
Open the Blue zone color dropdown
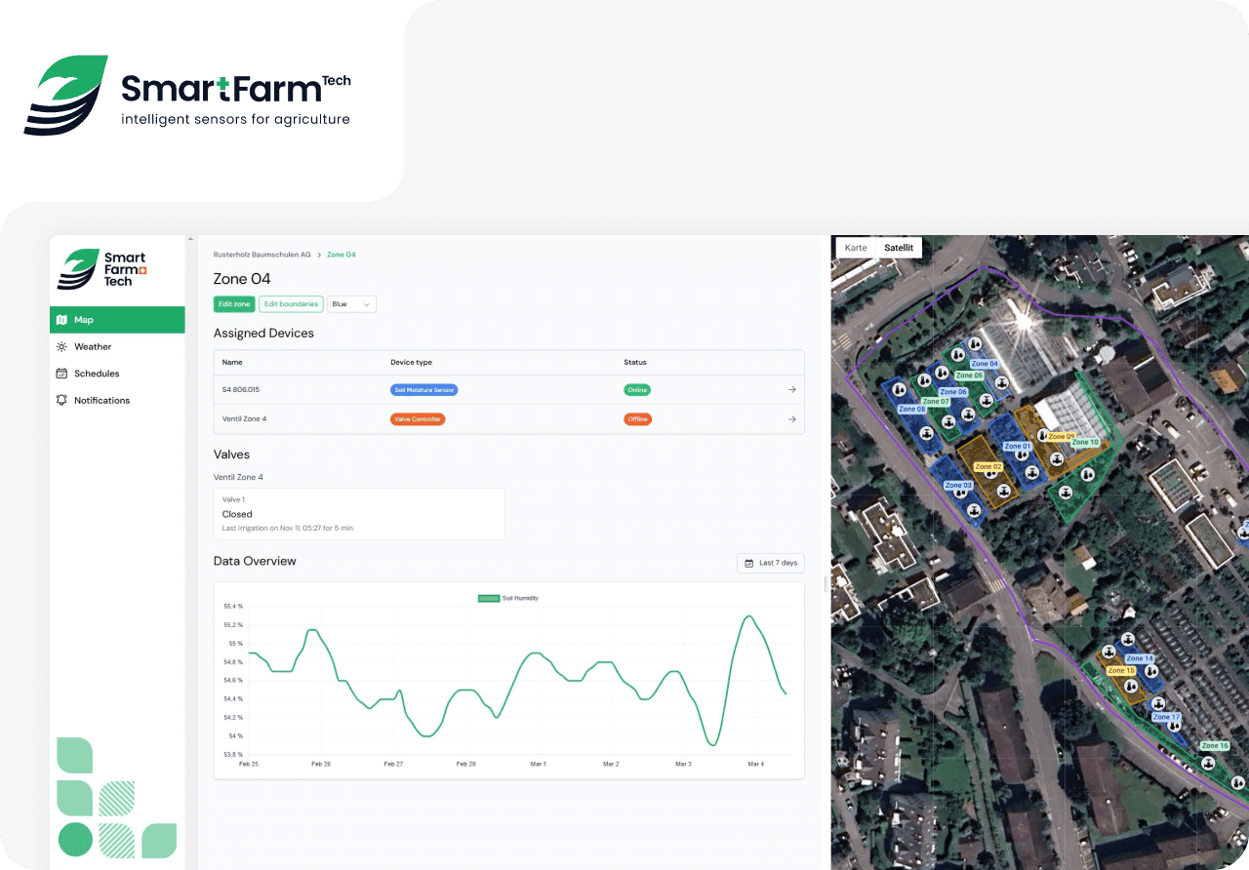click(351, 304)
